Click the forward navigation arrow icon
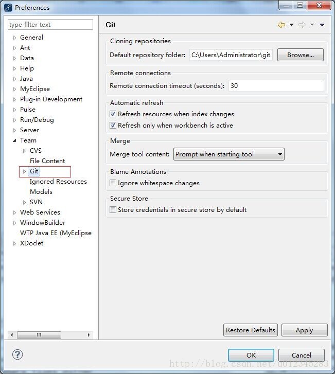 click(302, 25)
